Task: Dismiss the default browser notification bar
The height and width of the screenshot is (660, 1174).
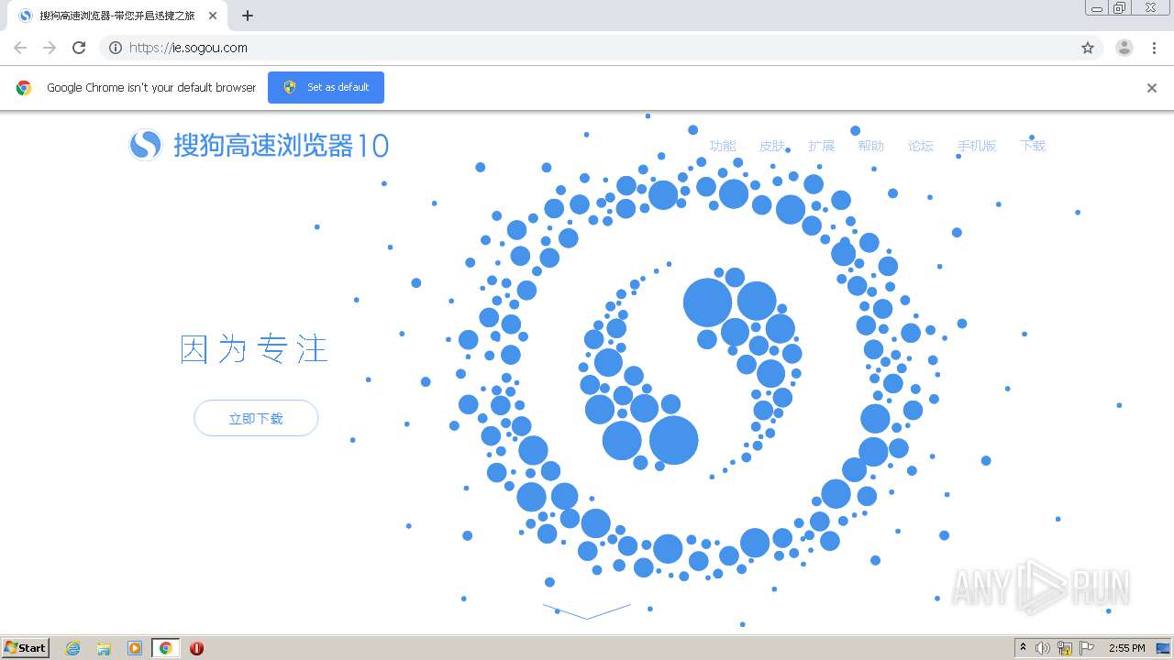Action: [x=1152, y=88]
